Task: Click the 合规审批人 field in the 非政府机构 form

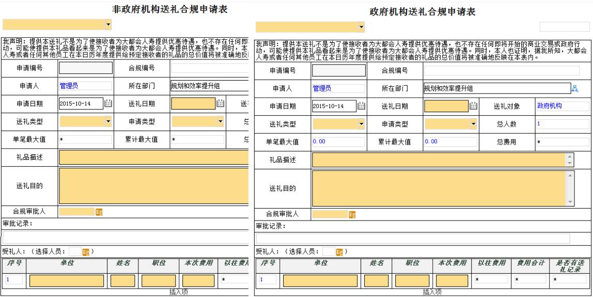Action: pyautogui.click(x=77, y=212)
